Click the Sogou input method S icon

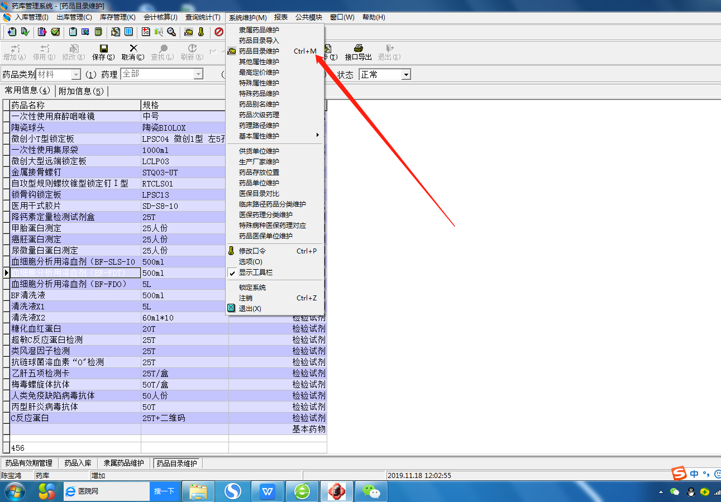coord(679,474)
